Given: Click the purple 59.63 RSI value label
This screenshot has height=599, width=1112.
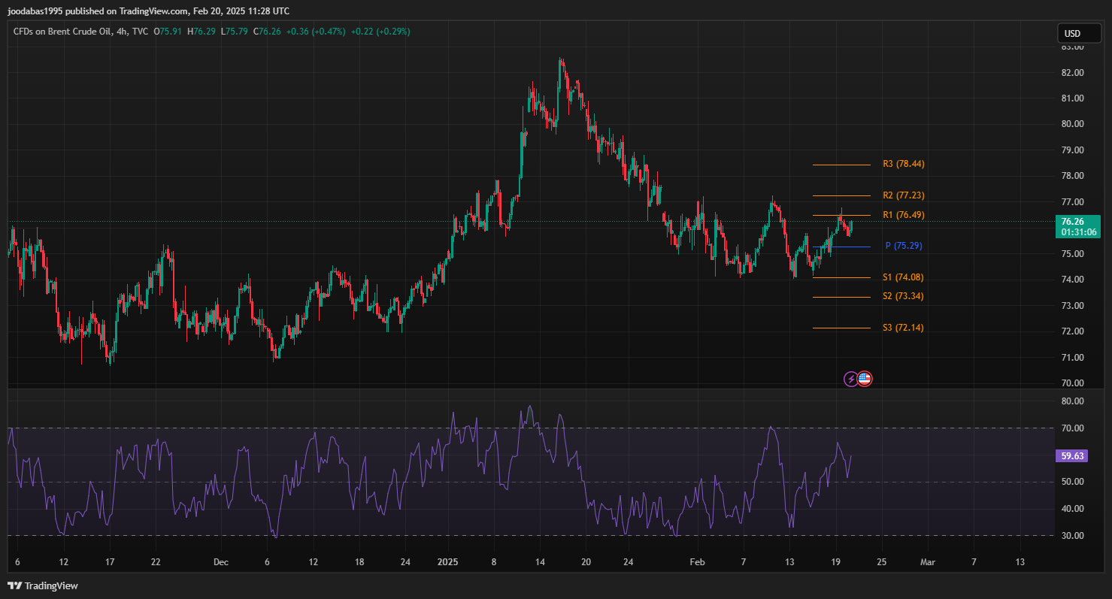Looking at the screenshot, I should (1071, 455).
